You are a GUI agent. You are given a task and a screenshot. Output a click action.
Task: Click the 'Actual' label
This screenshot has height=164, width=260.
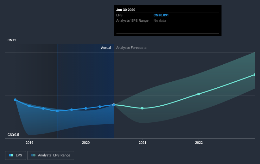(106, 48)
